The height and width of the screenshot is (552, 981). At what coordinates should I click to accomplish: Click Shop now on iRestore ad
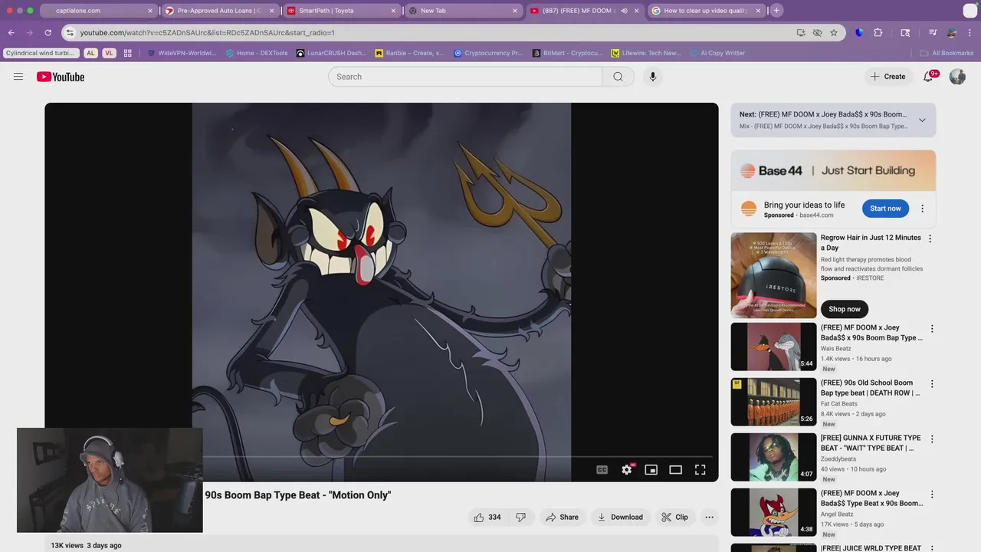pyautogui.click(x=844, y=309)
